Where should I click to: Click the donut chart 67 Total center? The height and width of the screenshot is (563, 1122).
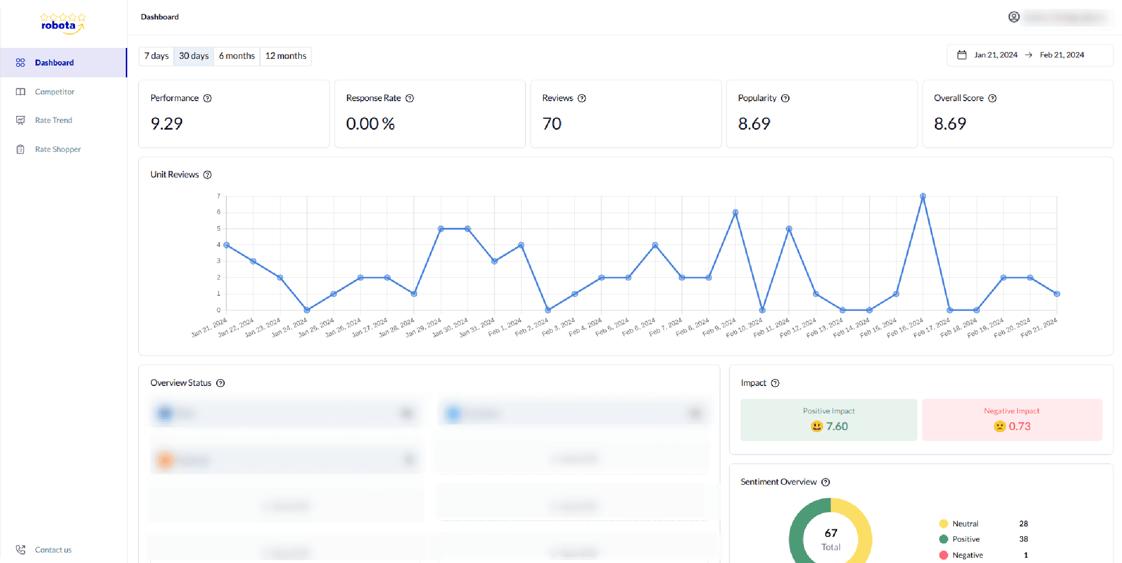(x=831, y=540)
